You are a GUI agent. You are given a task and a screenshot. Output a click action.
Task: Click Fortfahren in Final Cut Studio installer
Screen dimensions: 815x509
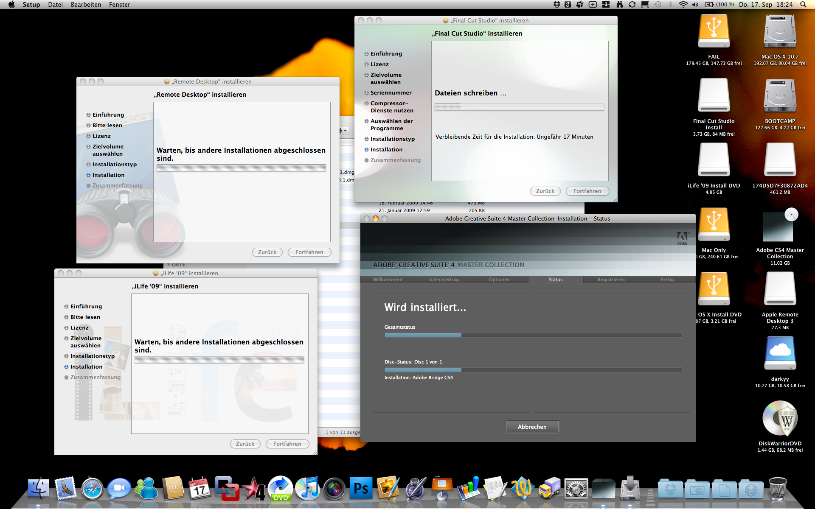click(x=587, y=191)
